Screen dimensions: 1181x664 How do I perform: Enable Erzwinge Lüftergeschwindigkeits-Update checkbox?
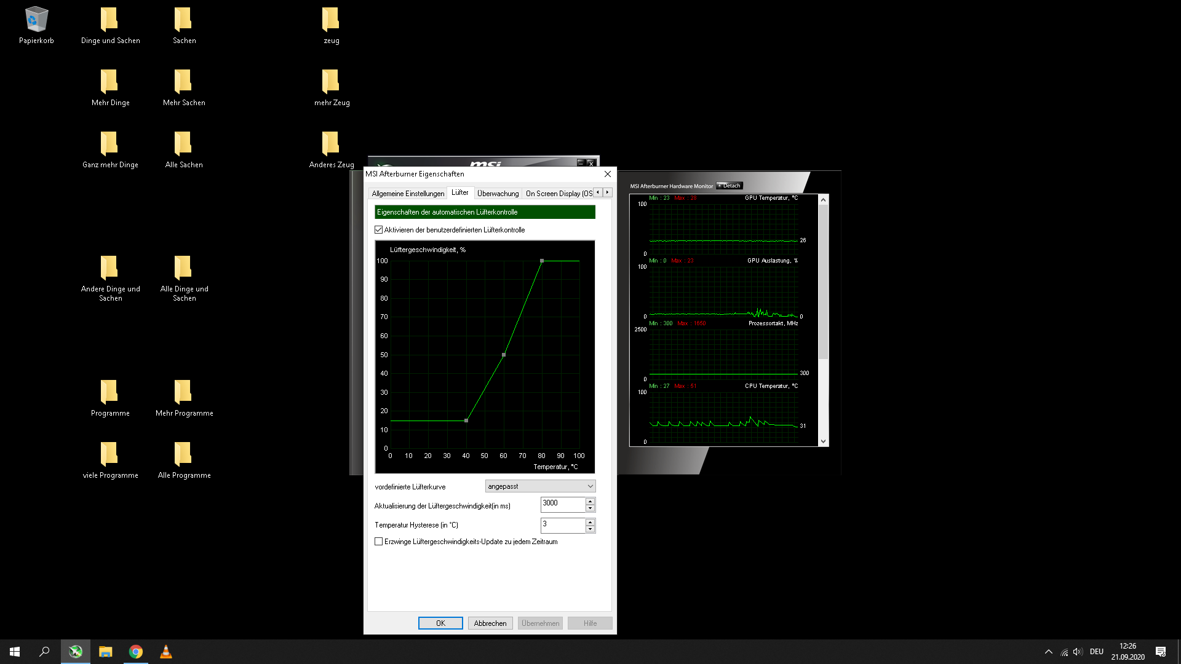pyautogui.click(x=379, y=542)
